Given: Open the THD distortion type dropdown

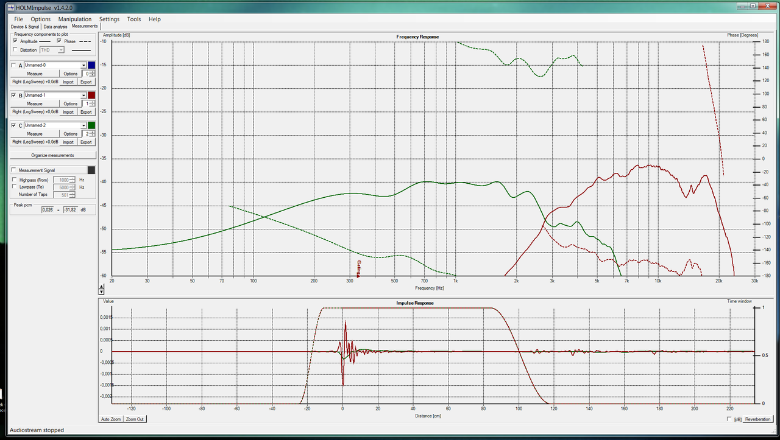Looking at the screenshot, I should [x=60, y=50].
